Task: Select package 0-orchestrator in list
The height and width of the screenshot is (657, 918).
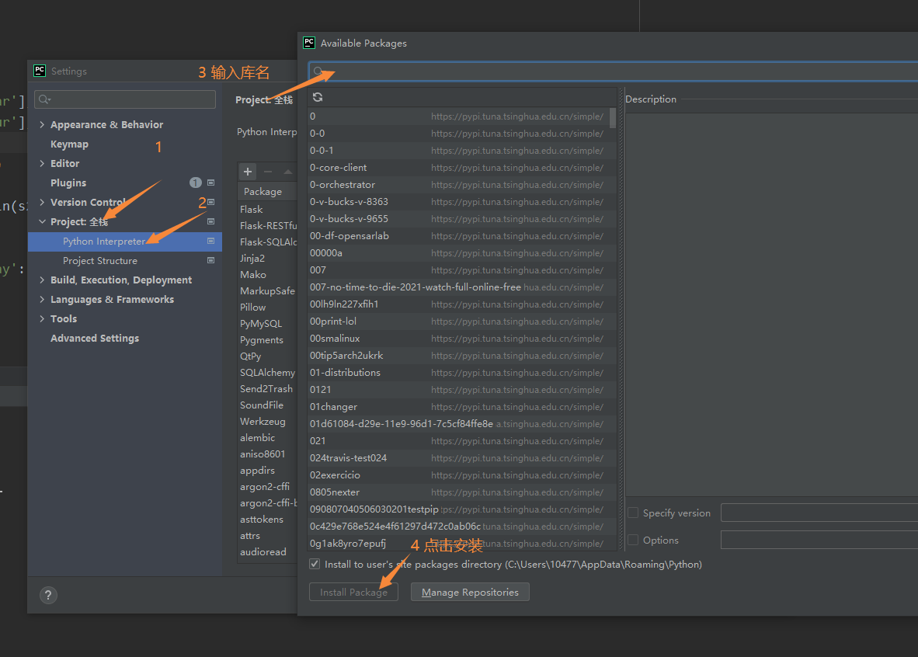Action: (462, 185)
